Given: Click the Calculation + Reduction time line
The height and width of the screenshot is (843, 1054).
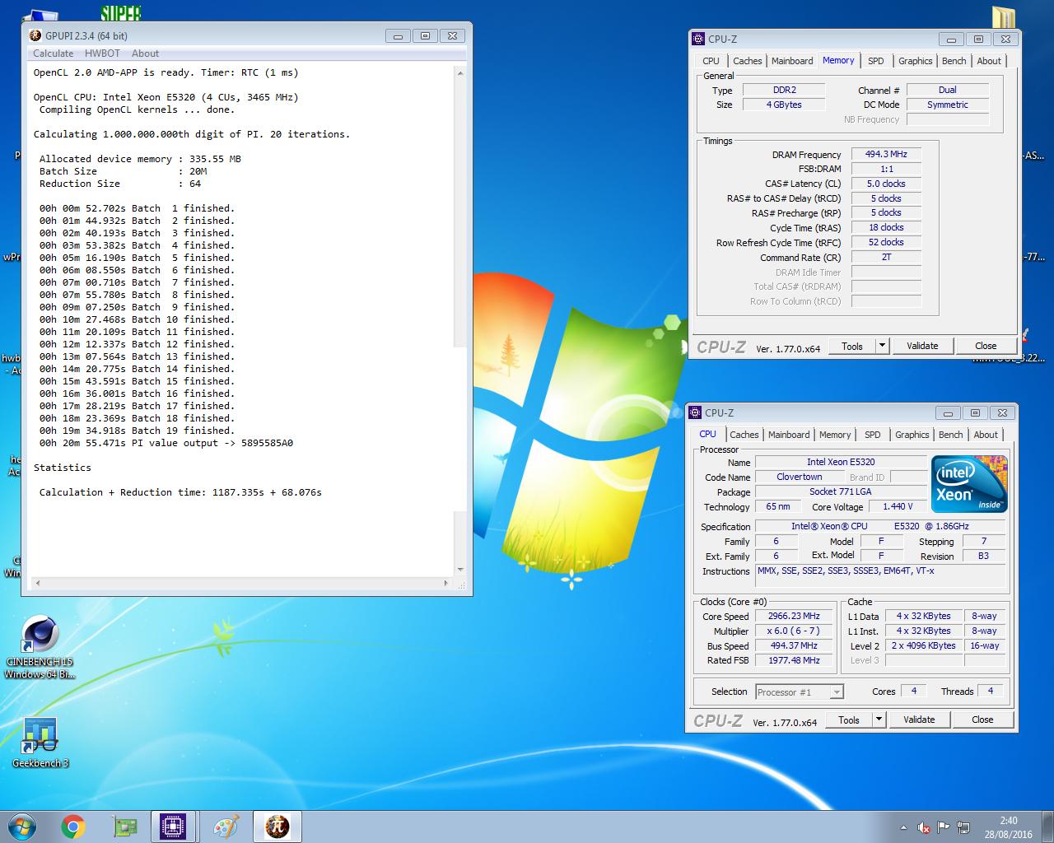Looking at the screenshot, I should [180, 492].
